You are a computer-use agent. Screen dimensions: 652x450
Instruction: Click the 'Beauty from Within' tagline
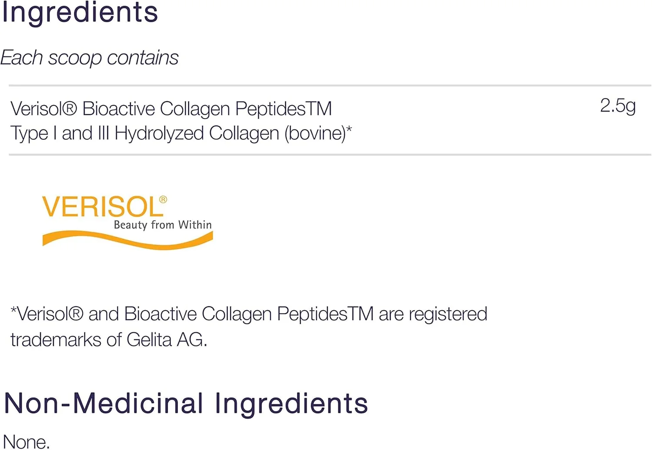(x=163, y=225)
